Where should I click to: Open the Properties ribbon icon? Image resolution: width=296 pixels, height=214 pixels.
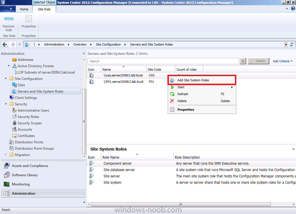click(x=28, y=19)
